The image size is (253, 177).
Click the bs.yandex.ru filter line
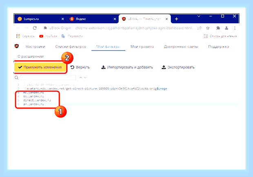coord(33,96)
